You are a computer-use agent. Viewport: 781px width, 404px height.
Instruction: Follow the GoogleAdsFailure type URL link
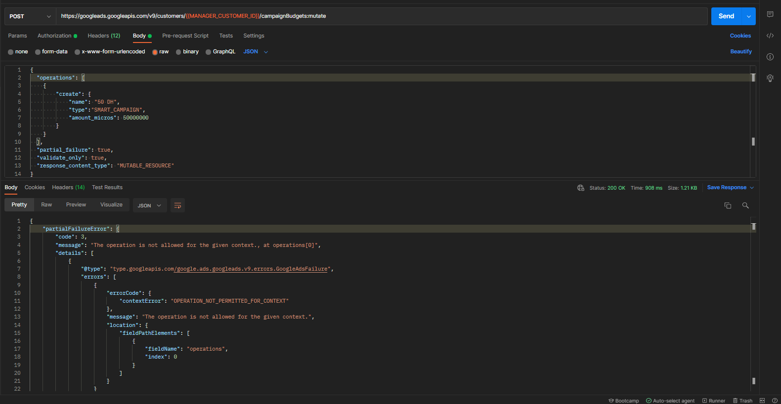coord(251,269)
